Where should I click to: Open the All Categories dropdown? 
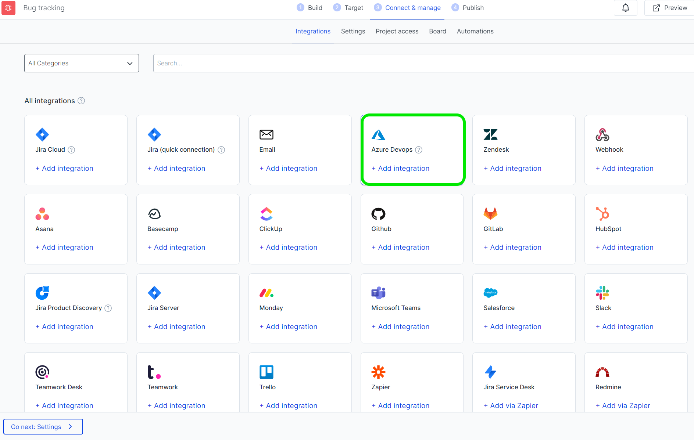tap(82, 63)
